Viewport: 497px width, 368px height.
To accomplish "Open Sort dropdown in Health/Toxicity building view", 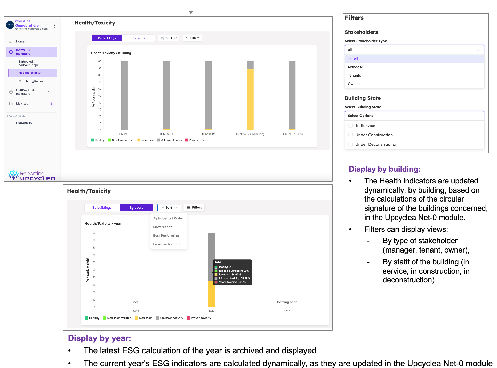I will pyautogui.click(x=169, y=38).
